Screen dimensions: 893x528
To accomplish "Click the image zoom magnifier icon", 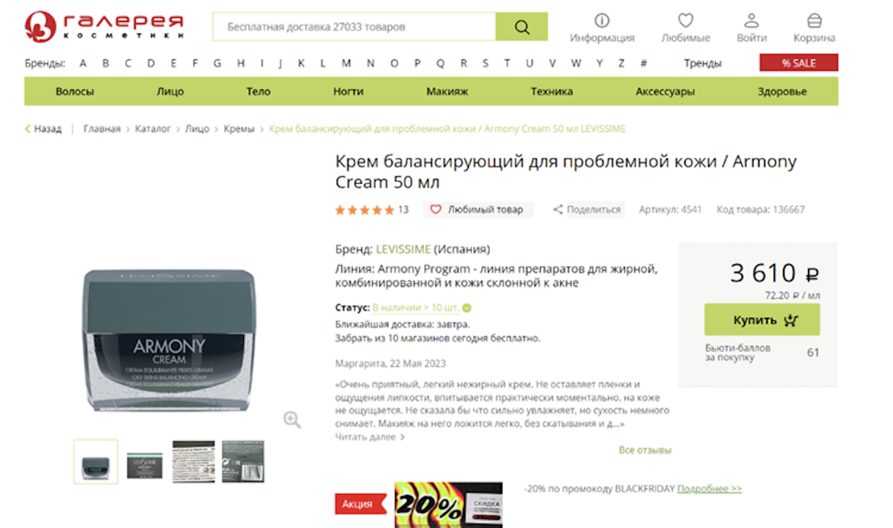I will click(x=292, y=420).
